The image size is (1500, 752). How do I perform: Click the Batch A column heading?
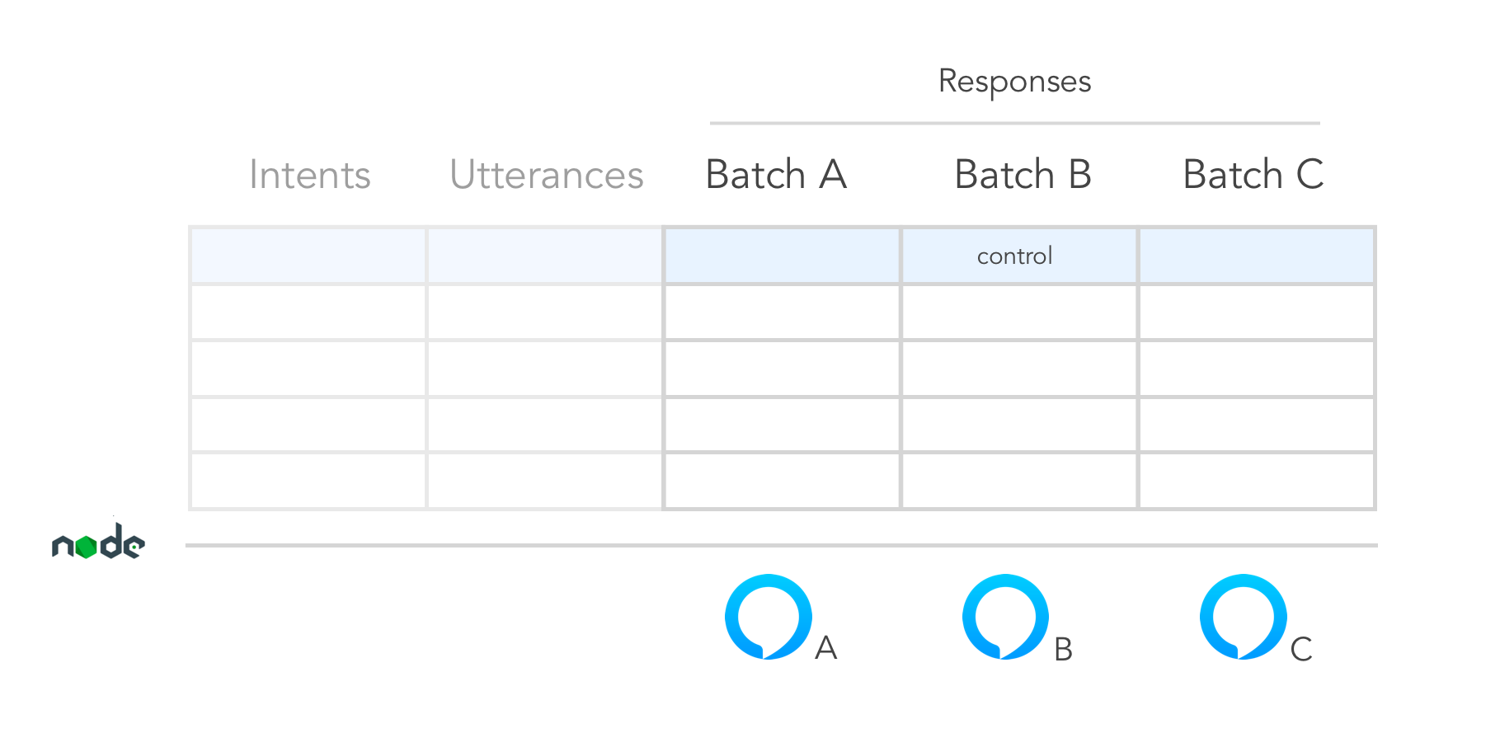(x=776, y=175)
